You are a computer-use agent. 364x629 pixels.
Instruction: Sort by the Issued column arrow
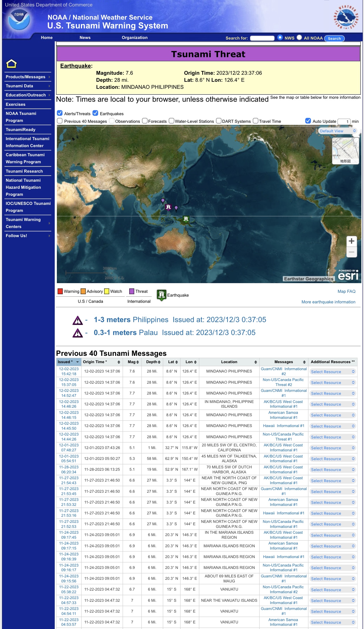[77, 362]
